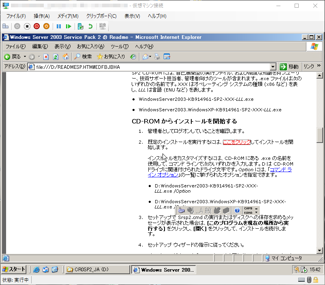The image size is (325, 285).
Task: Open the Forward history dropdown arrow
Action: [39, 57]
